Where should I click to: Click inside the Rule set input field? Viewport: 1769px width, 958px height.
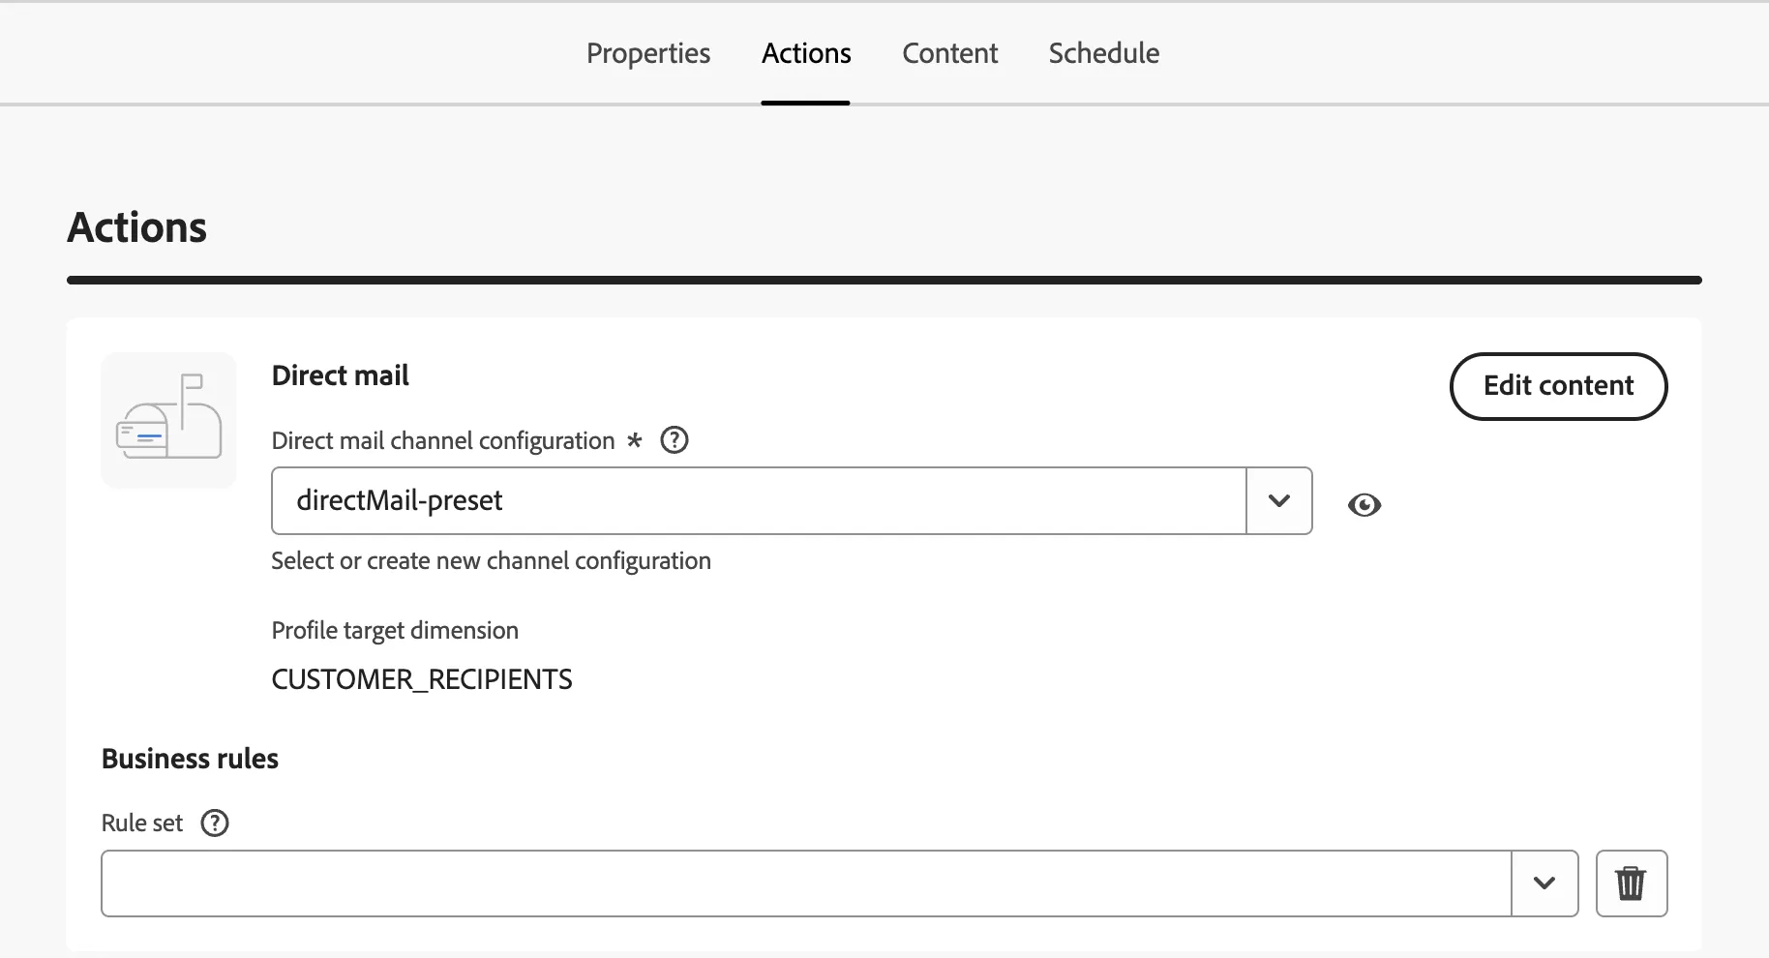click(806, 883)
